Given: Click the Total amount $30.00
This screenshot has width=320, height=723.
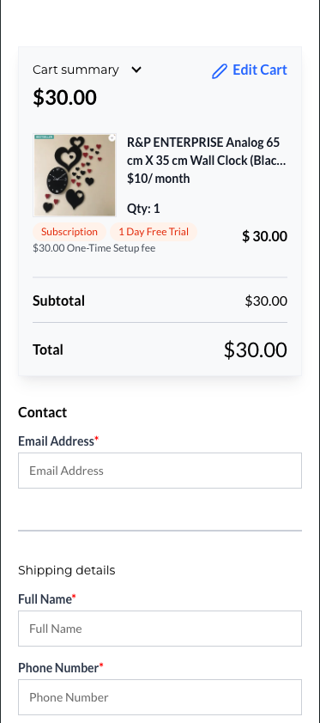Looking at the screenshot, I should click(256, 349).
